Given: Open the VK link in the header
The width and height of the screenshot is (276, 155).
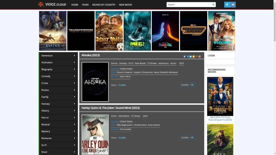Looking at the screenshot, I should point(233,5).
